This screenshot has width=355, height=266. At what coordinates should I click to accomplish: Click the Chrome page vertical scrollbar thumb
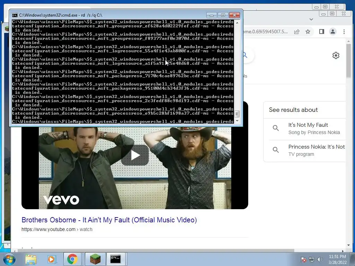[x=349, y=61]
